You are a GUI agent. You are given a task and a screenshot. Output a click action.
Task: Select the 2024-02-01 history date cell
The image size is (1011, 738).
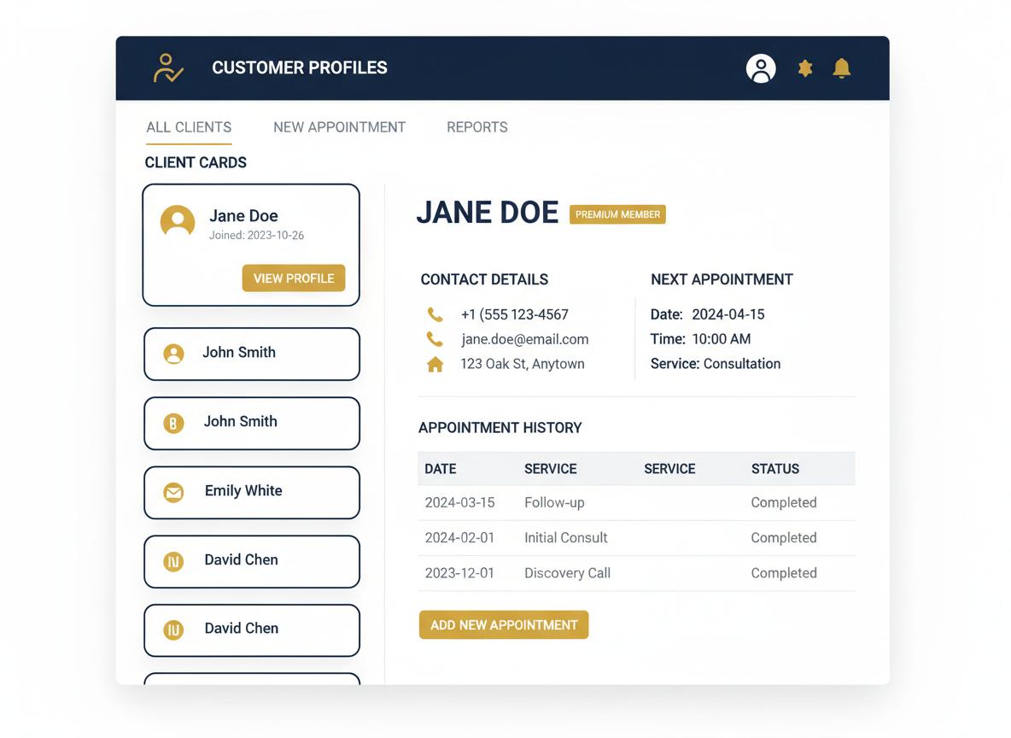point(459,538)
